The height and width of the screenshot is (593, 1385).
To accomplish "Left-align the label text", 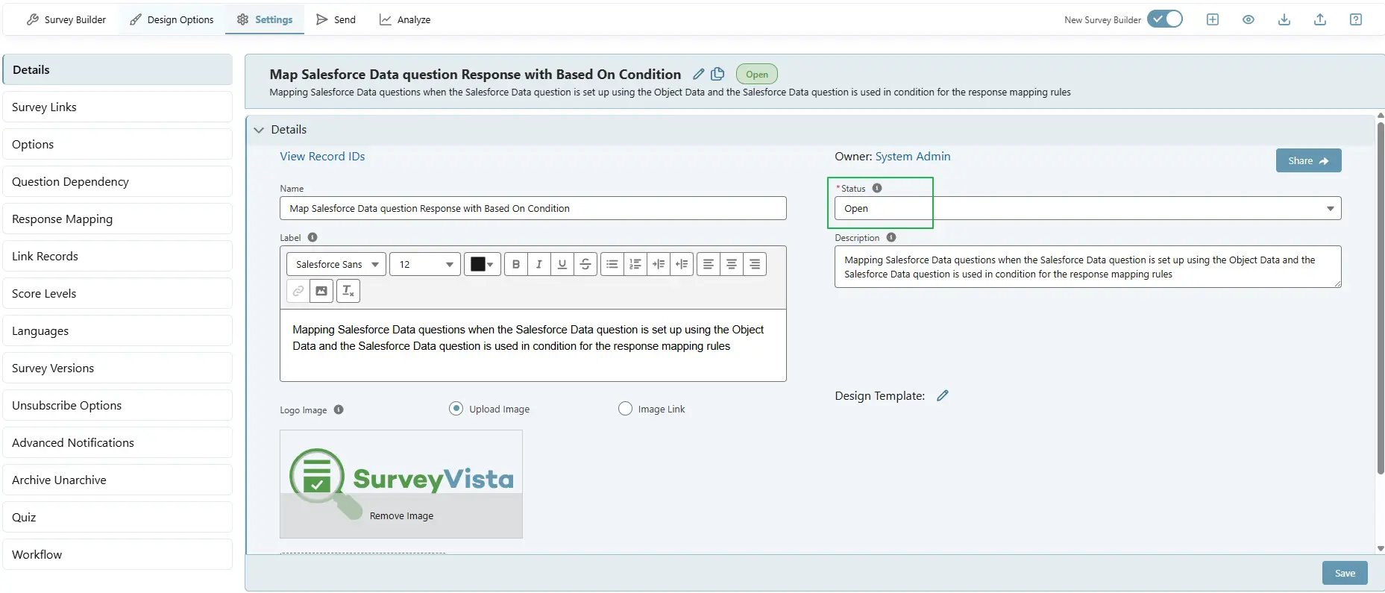I will 709,264.
